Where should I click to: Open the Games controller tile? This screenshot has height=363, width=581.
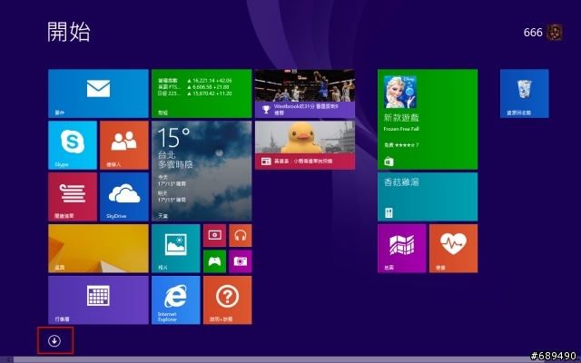[x=214, y=261]
